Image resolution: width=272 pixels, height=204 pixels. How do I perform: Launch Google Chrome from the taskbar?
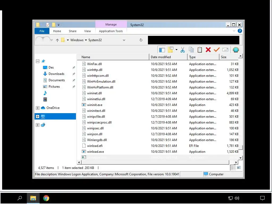tap(46, 198)
